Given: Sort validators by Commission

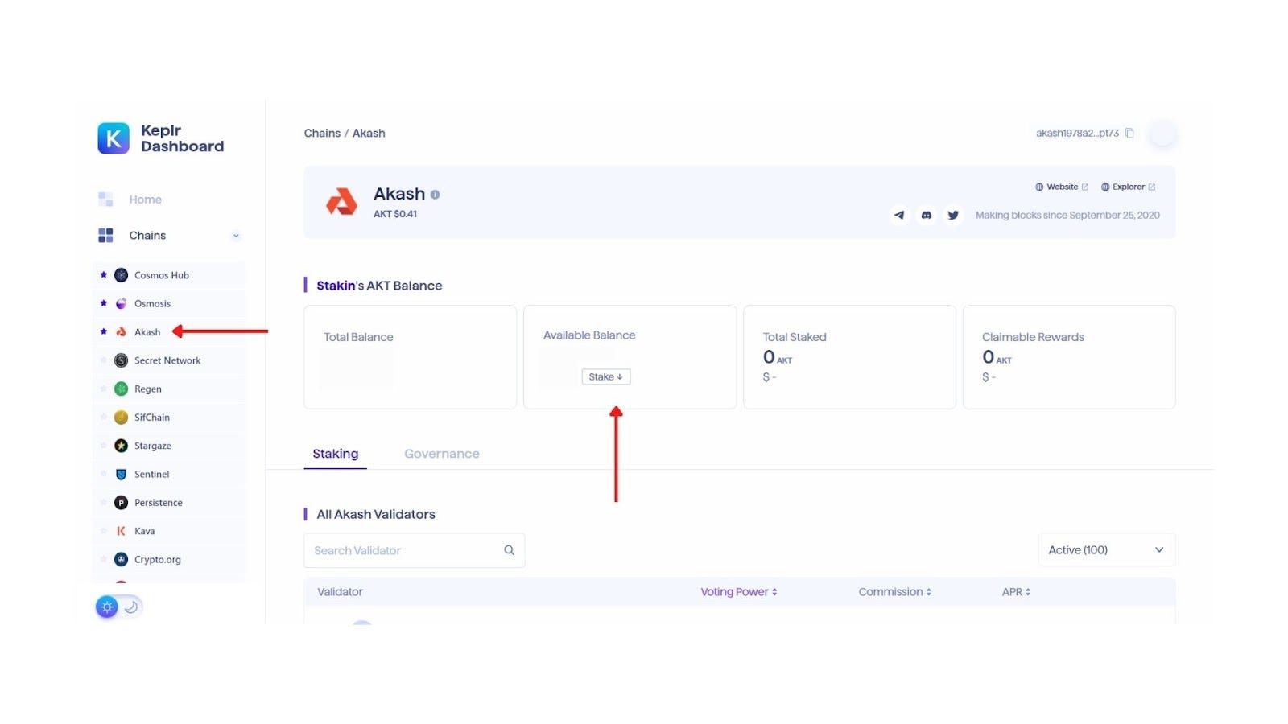Looking at the screenshot, I should [x=895, y=592].
